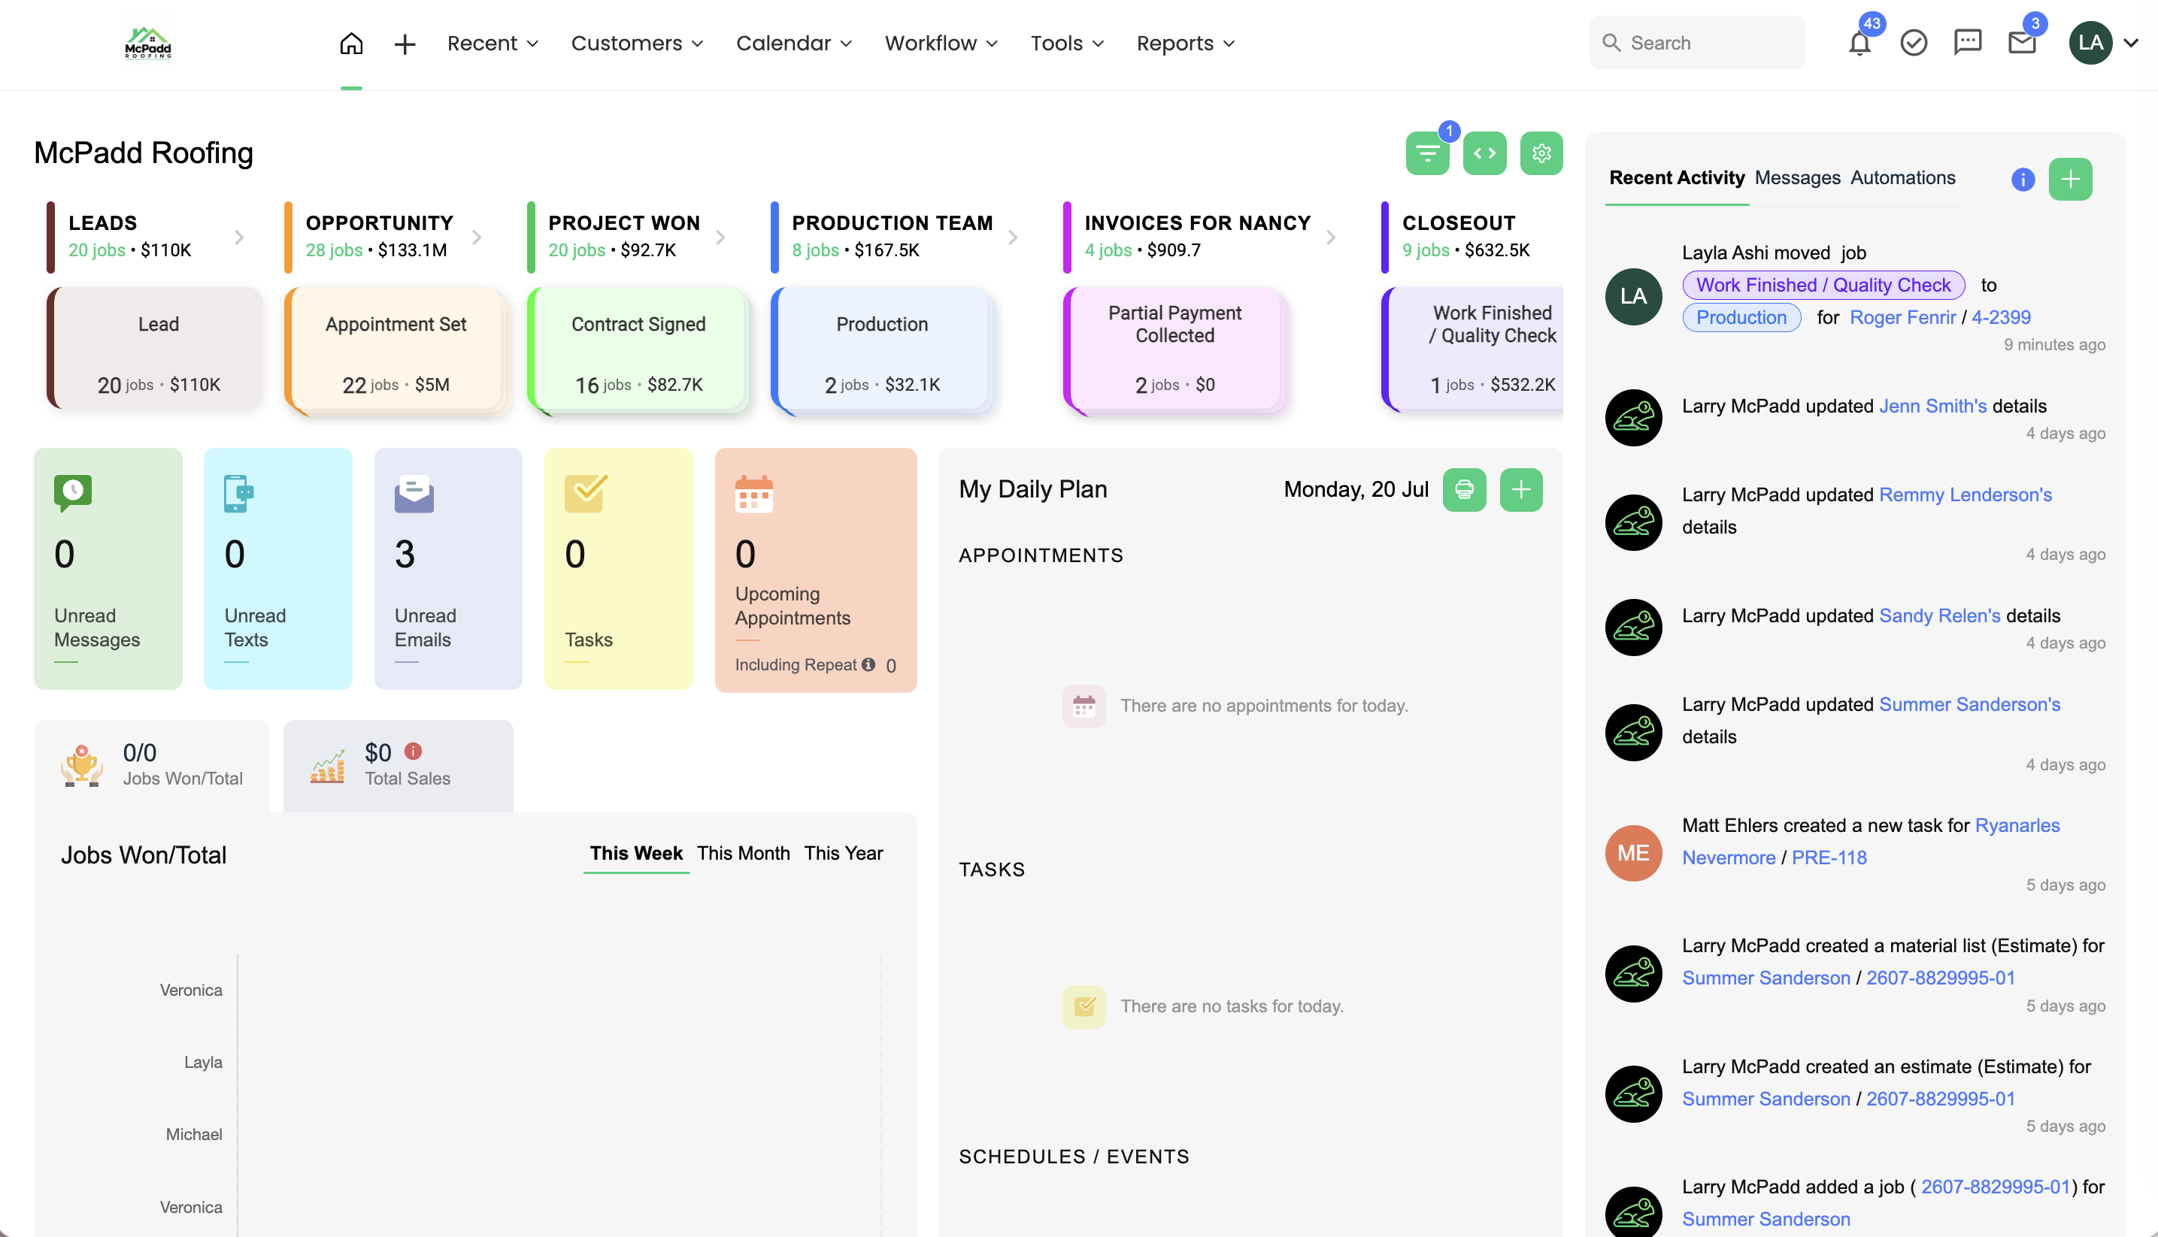2158x1237 pixels.
Task: Open the Tasks checkmark card icon
Action: click(x=586, y=494)
